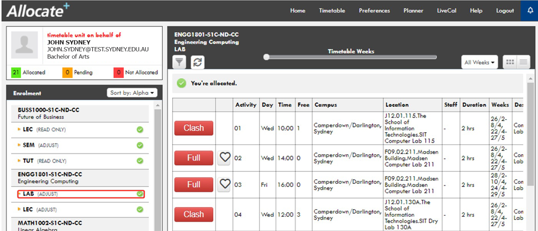Go to the Preferences page
The image size is (538, 231).
[374, 10]
